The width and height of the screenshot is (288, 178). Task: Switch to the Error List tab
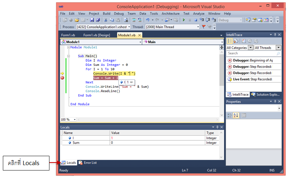coord(88,163)
